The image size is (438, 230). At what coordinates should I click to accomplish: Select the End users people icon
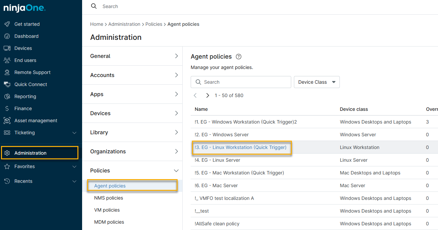[x=7, y=60]
